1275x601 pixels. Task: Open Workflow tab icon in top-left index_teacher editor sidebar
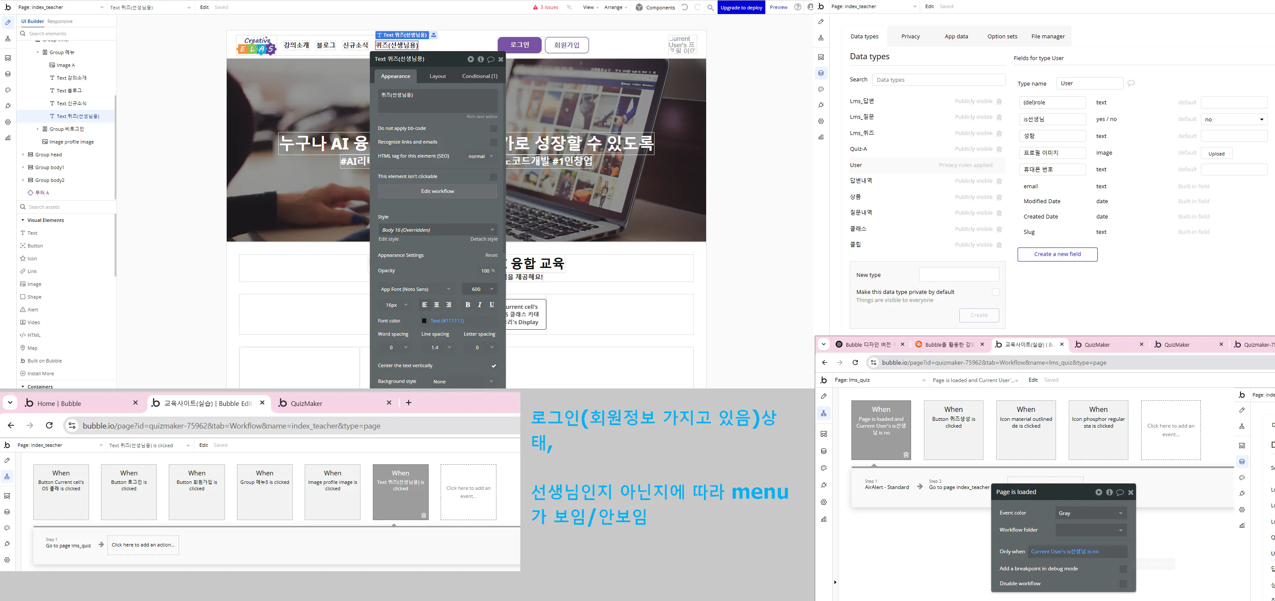click(x=7, y=39)
